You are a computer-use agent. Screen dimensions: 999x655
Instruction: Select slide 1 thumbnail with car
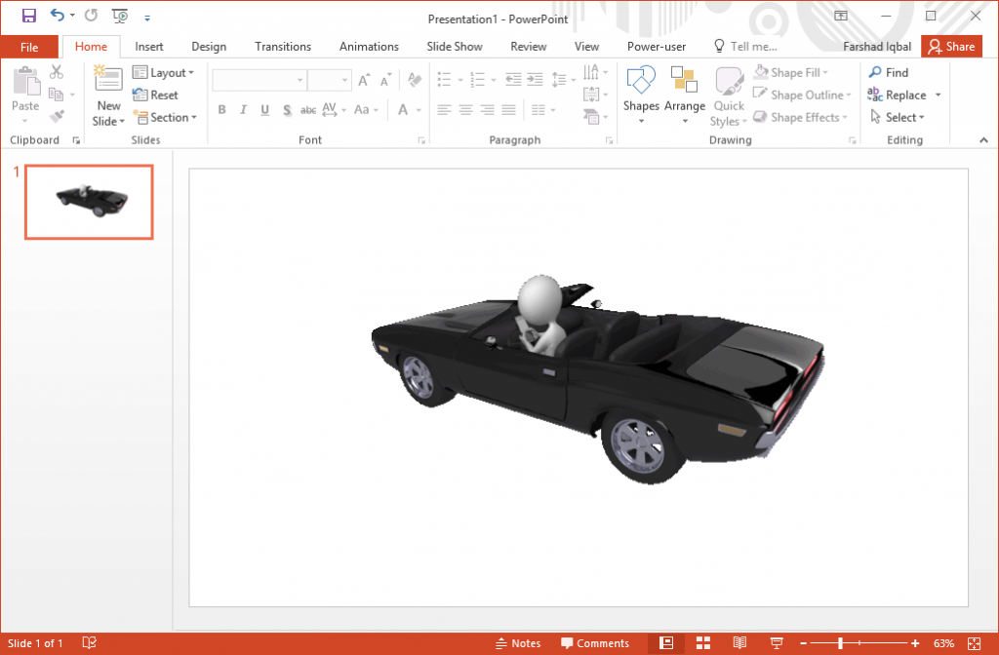(x=89, y=202)
